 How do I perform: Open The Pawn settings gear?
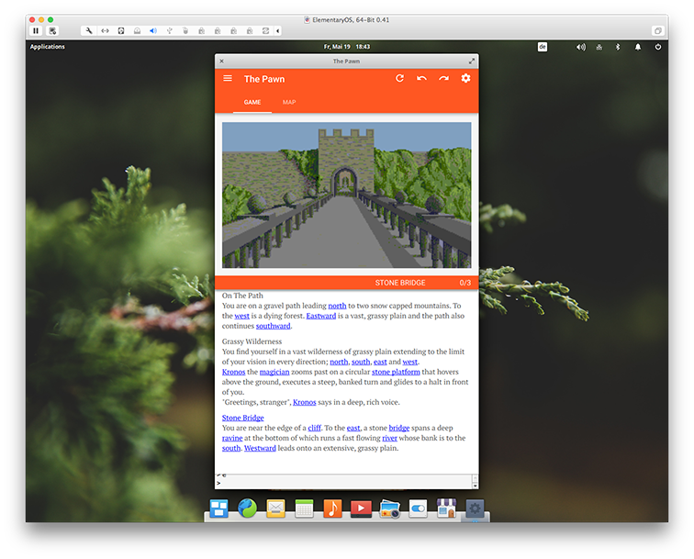pyautogui.click(x=465, y=79)
